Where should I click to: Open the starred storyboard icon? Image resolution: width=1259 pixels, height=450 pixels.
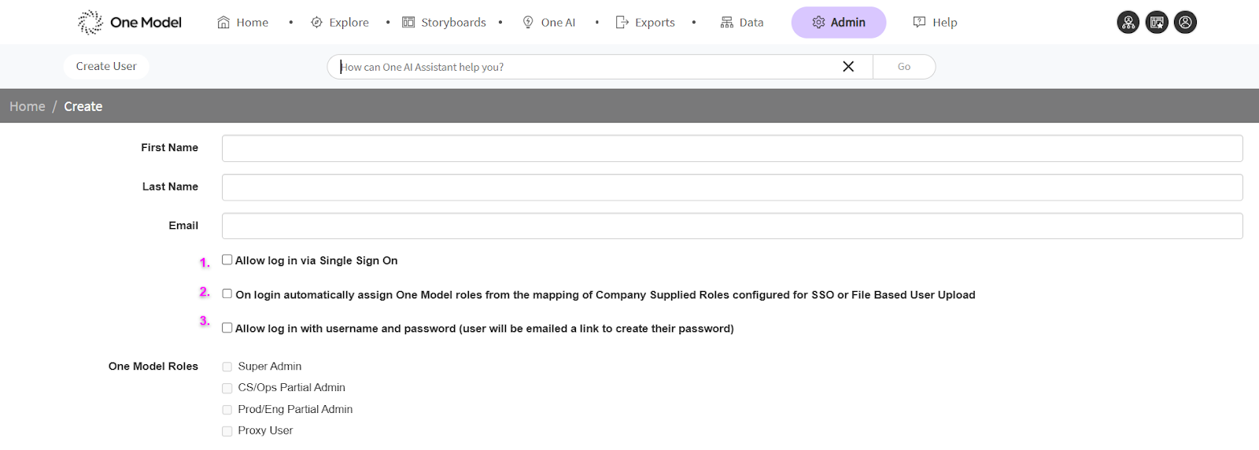coord(1157,22)
